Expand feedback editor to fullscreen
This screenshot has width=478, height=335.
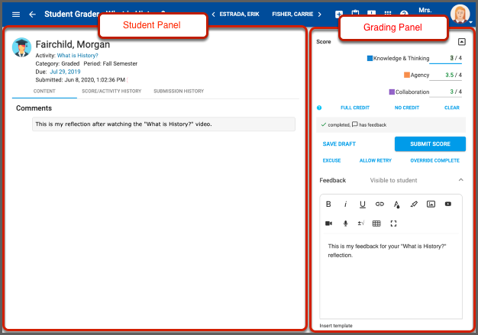point(394,224)
